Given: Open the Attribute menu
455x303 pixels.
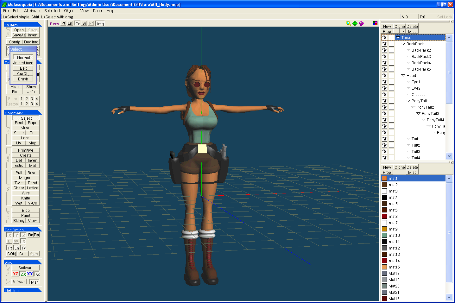Looking at the screenshot, I should [32, 10].
